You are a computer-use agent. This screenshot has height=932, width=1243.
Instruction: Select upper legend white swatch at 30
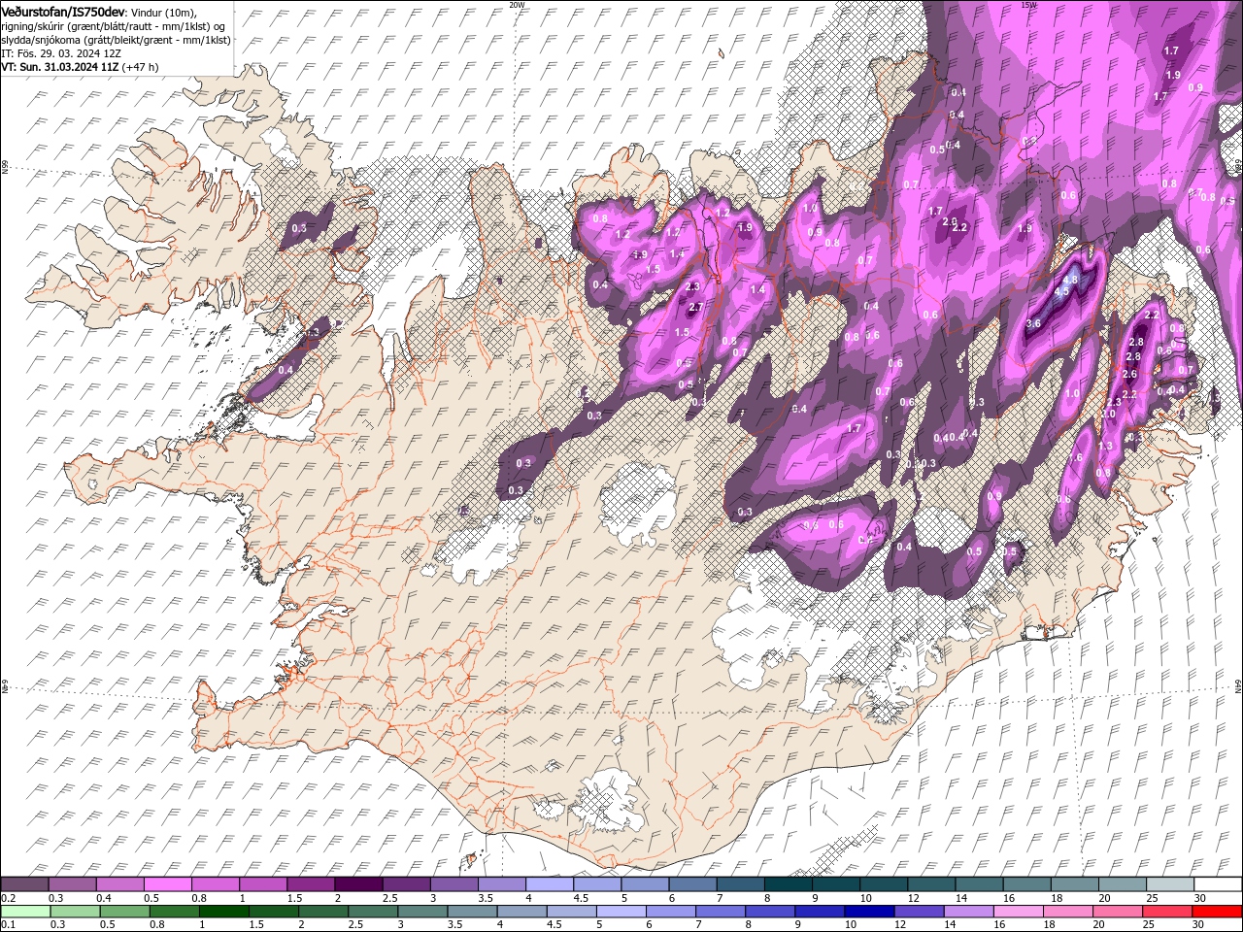tap(1217, 884)
